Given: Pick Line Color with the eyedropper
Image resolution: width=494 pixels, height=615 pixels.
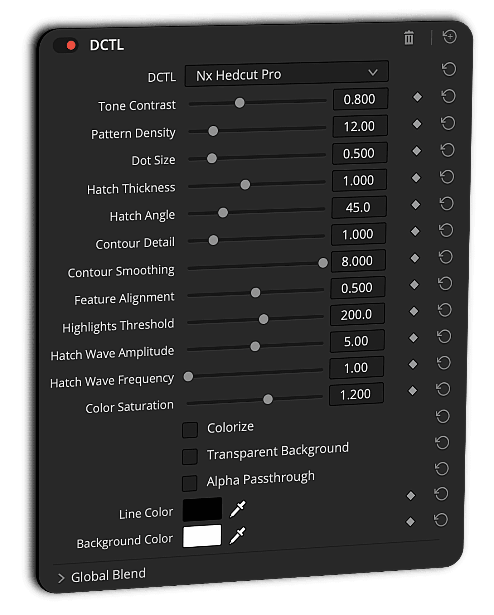Looking at the screenshot, I should coord(238,509).
